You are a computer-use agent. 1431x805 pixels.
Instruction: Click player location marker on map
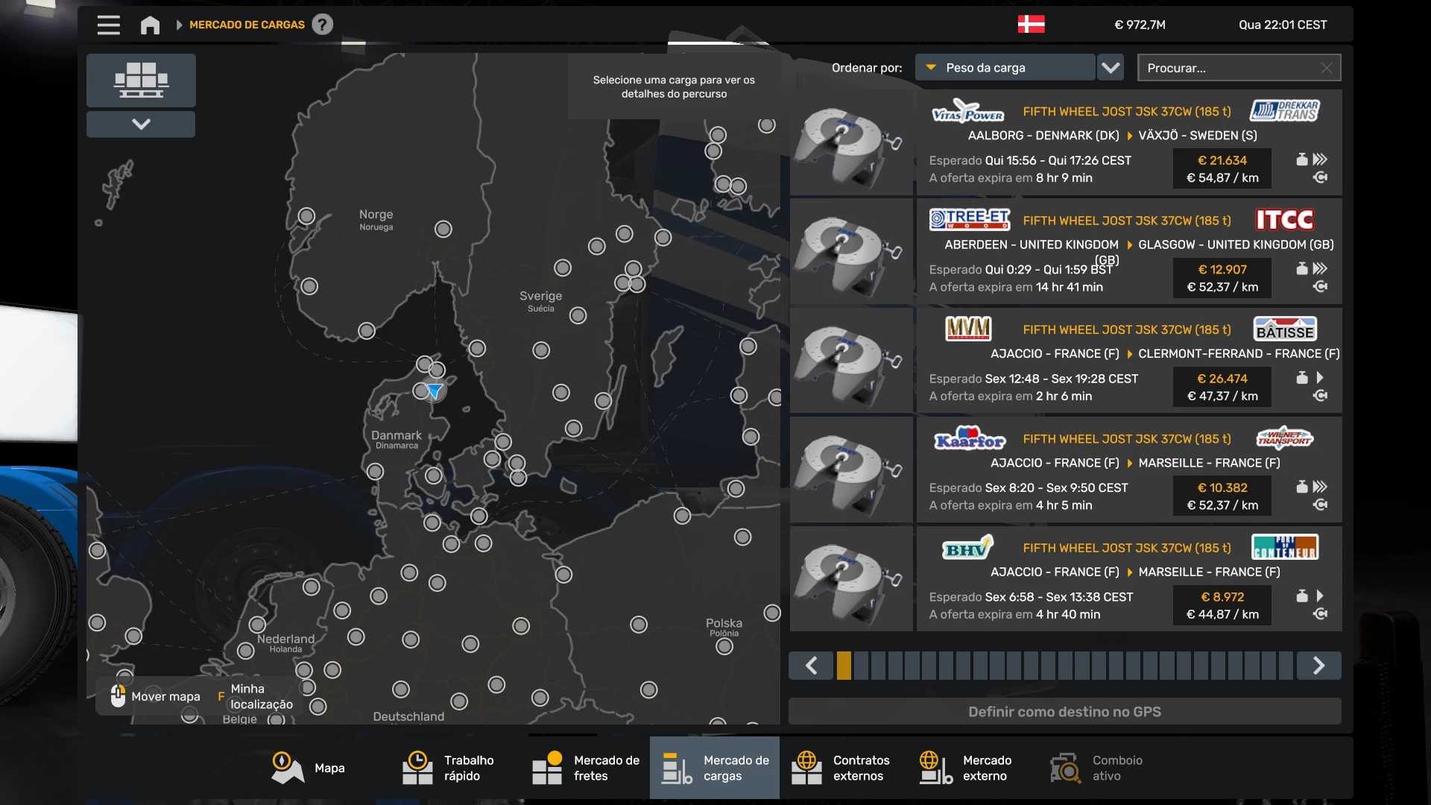click(434, 391)
